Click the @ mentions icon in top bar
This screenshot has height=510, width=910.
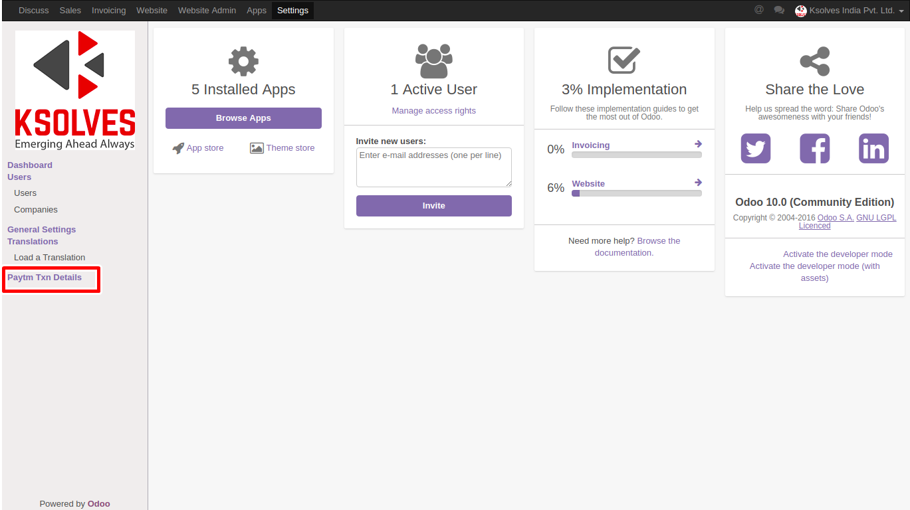[x=759, y=10]
